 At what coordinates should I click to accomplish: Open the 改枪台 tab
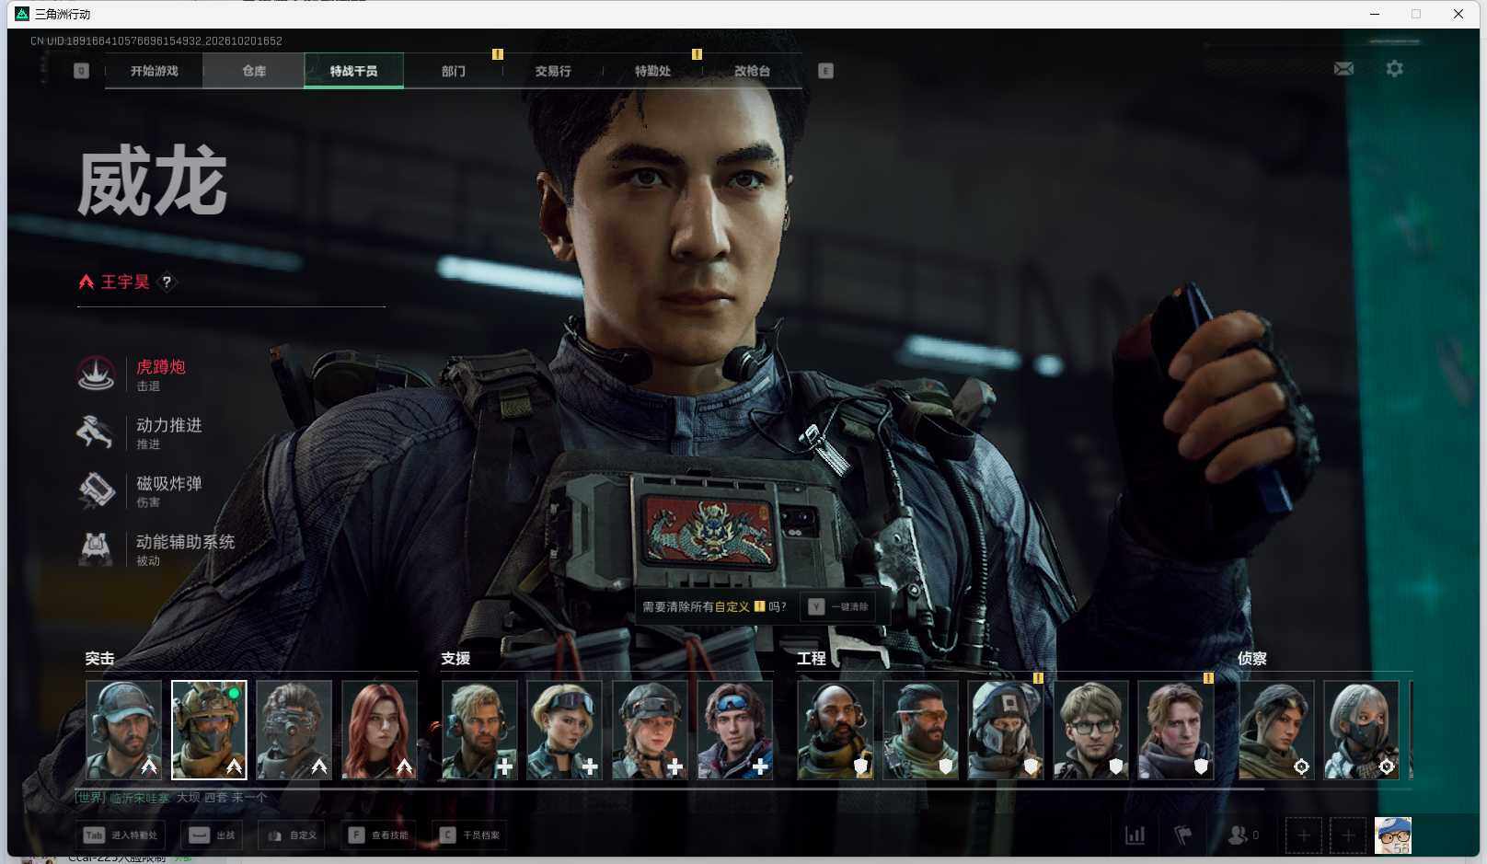point(752,71)
